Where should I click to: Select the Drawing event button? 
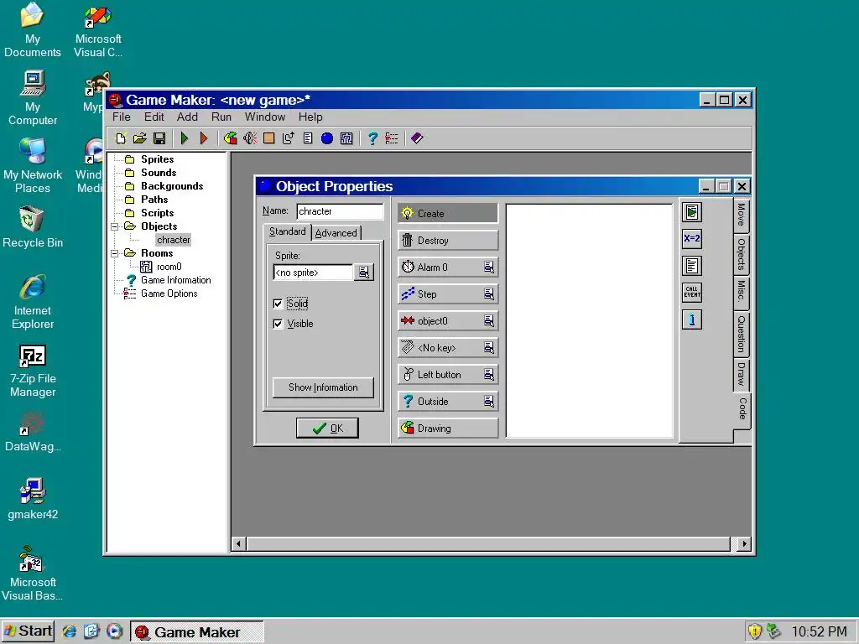point(448,428)
